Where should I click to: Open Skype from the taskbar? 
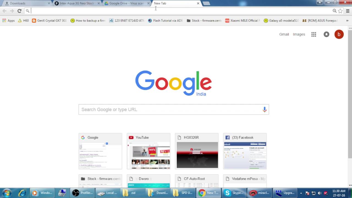click(x=234, y=193)
